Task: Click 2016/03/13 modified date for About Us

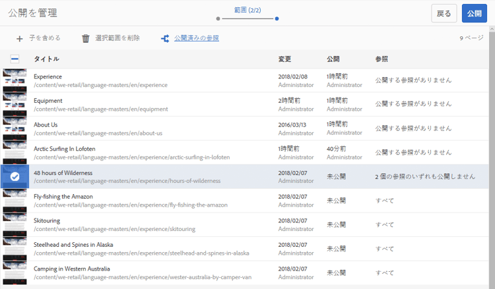Action: tap(292, 125)
